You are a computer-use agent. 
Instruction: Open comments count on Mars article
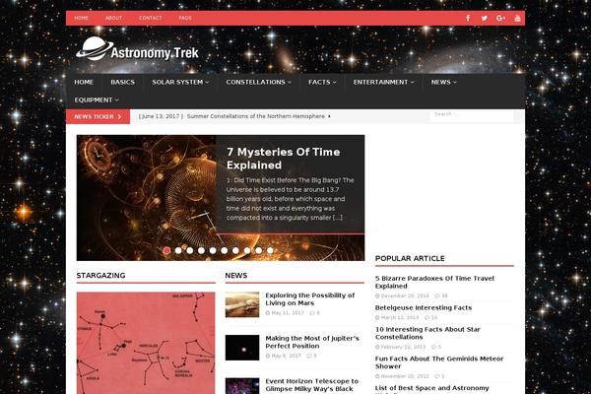(315, 313)
